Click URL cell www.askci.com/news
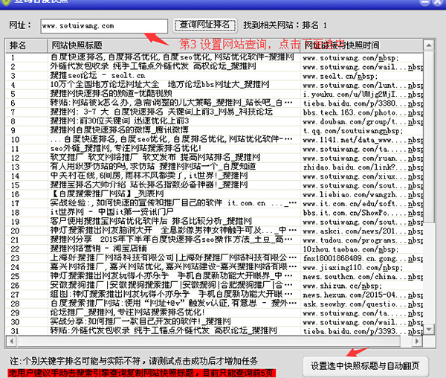 (363, 231)
